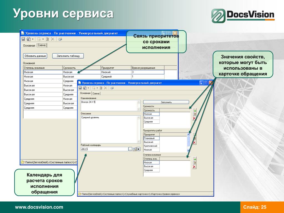Select Низкий in Приоритеты работ list
Image resolution: width=284 pixels, height=213 pixels.
(x=151, y=150)
